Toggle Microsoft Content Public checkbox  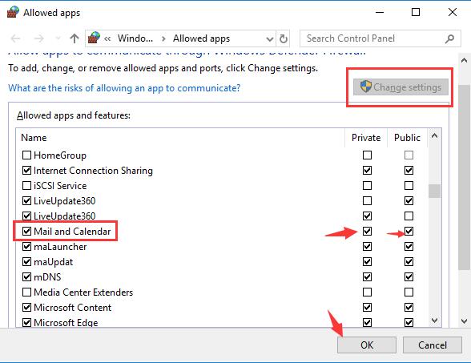pyautogui.click(x=409, y=308)
